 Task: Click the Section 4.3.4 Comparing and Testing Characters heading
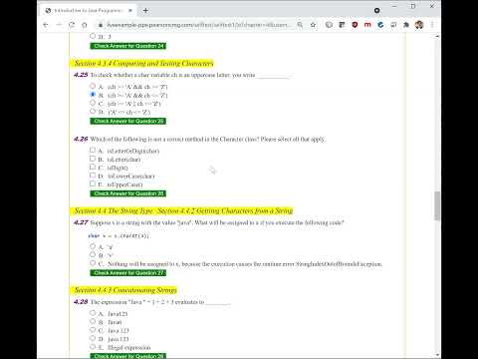point(143,63)
